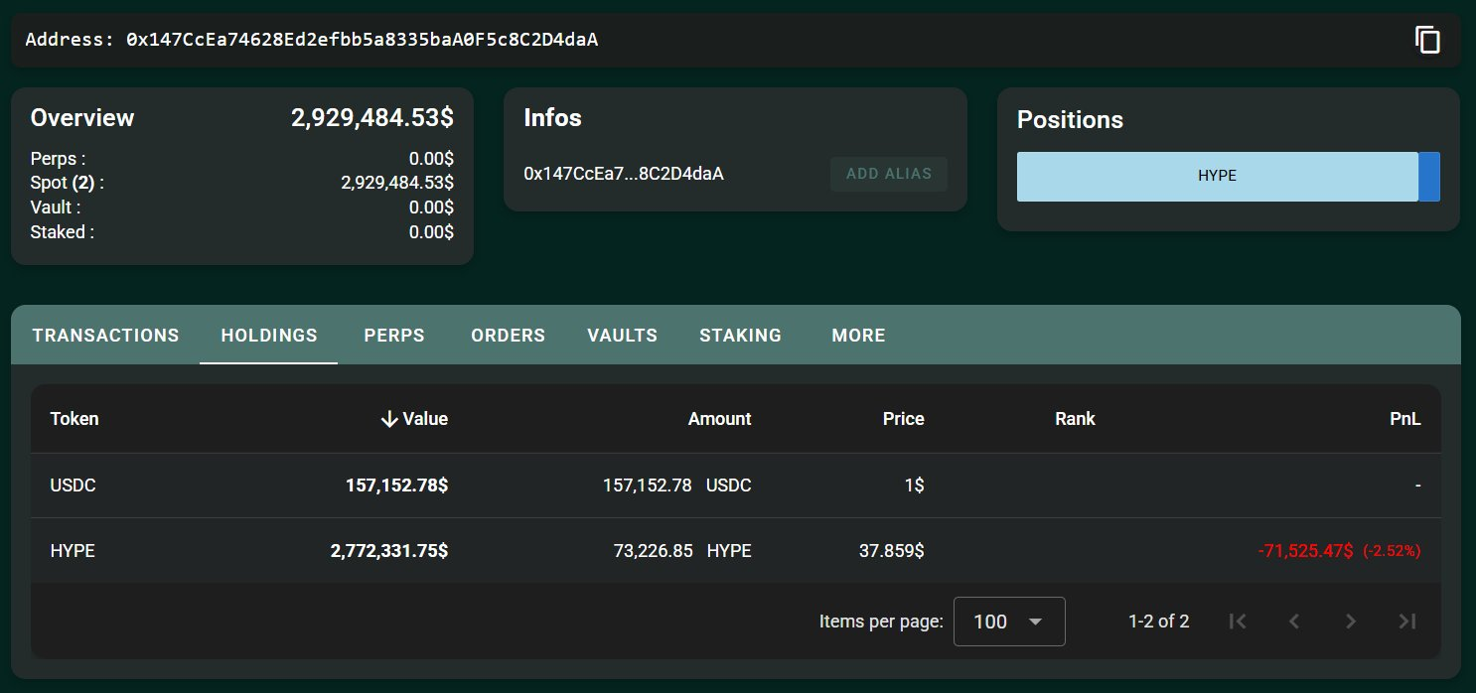Go to previous page chevron

pyautogui.click(x=1293, y=622)
